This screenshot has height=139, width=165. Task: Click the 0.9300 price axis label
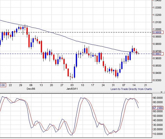tap(157, 80)
